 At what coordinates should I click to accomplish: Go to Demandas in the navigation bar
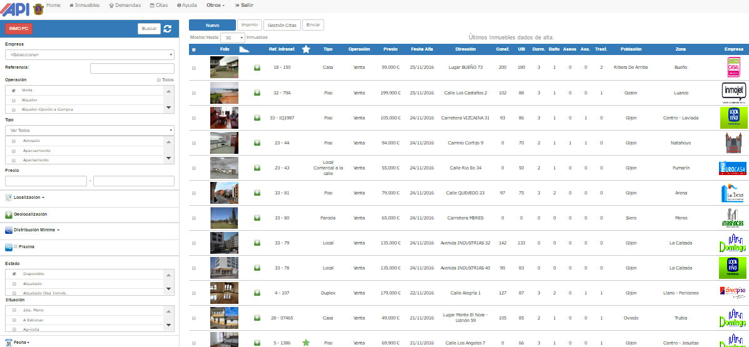tap(124, 5)
